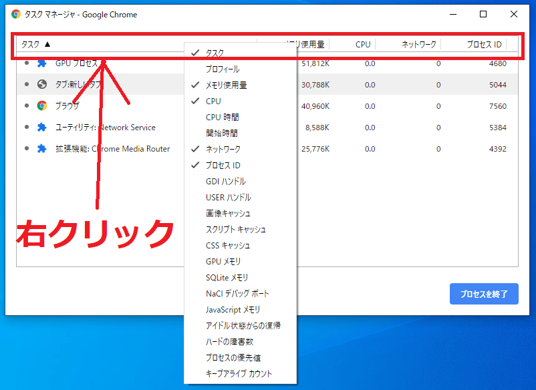The height and width of the screenshot is (390, 536).
Task: Click memory value 40,960K
Action: [315, 106]
